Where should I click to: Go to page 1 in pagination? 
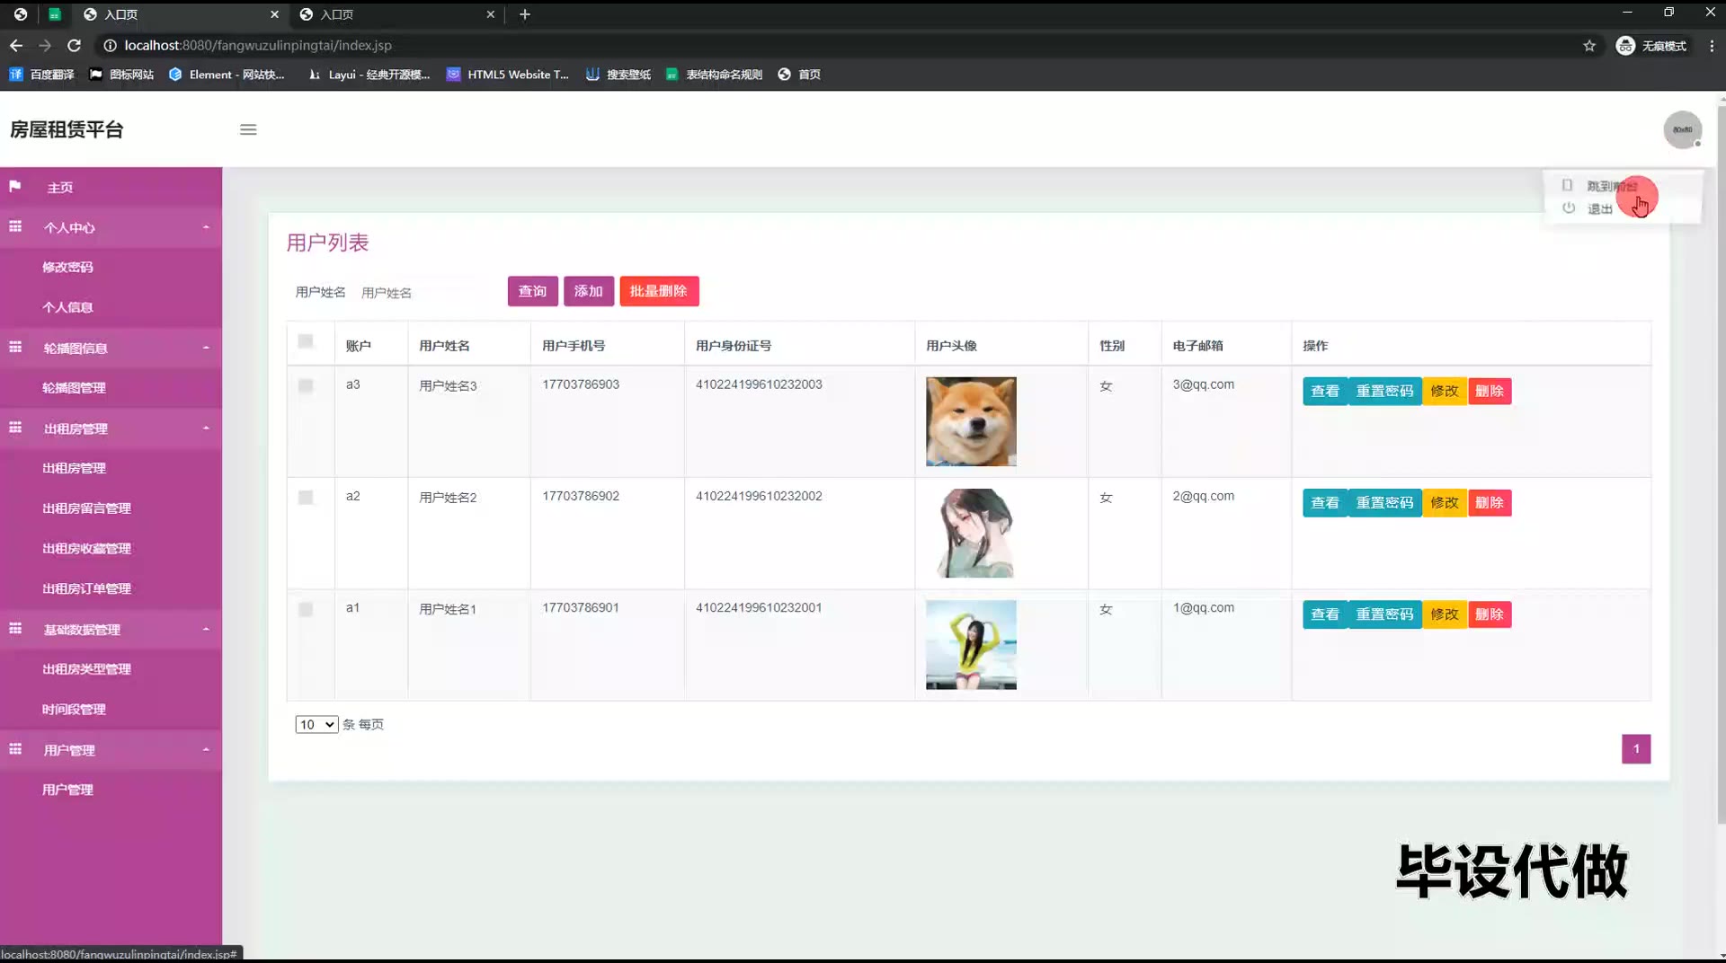[1636, 749]
